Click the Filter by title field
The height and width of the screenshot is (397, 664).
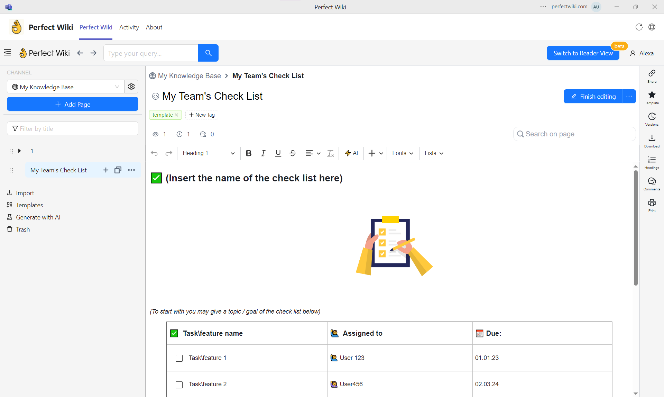coord(73,128)
